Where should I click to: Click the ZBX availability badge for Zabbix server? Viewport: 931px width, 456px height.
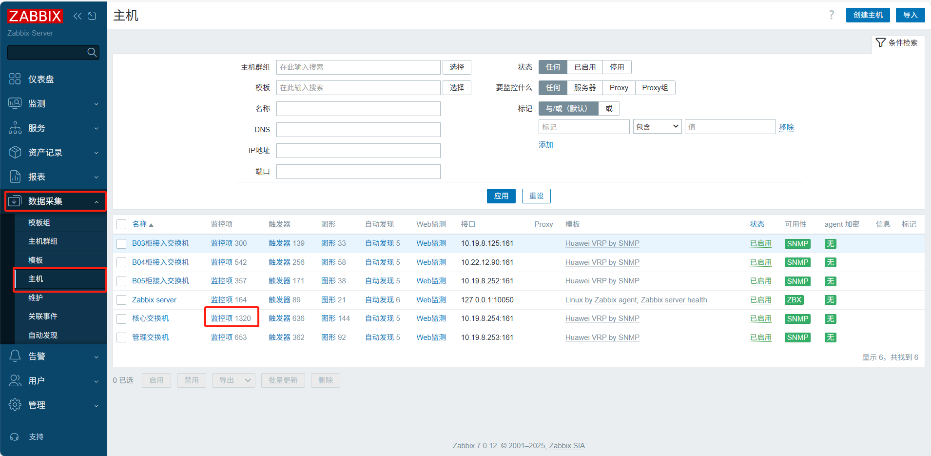click(794, 300)
